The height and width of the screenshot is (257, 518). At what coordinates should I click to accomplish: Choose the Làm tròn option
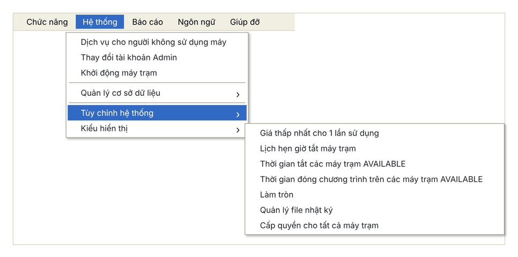[375, 195]
